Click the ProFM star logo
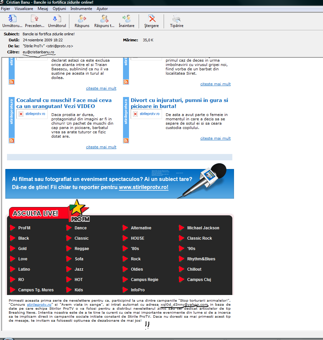Screen dimensions: 323x340 point(79,211)
